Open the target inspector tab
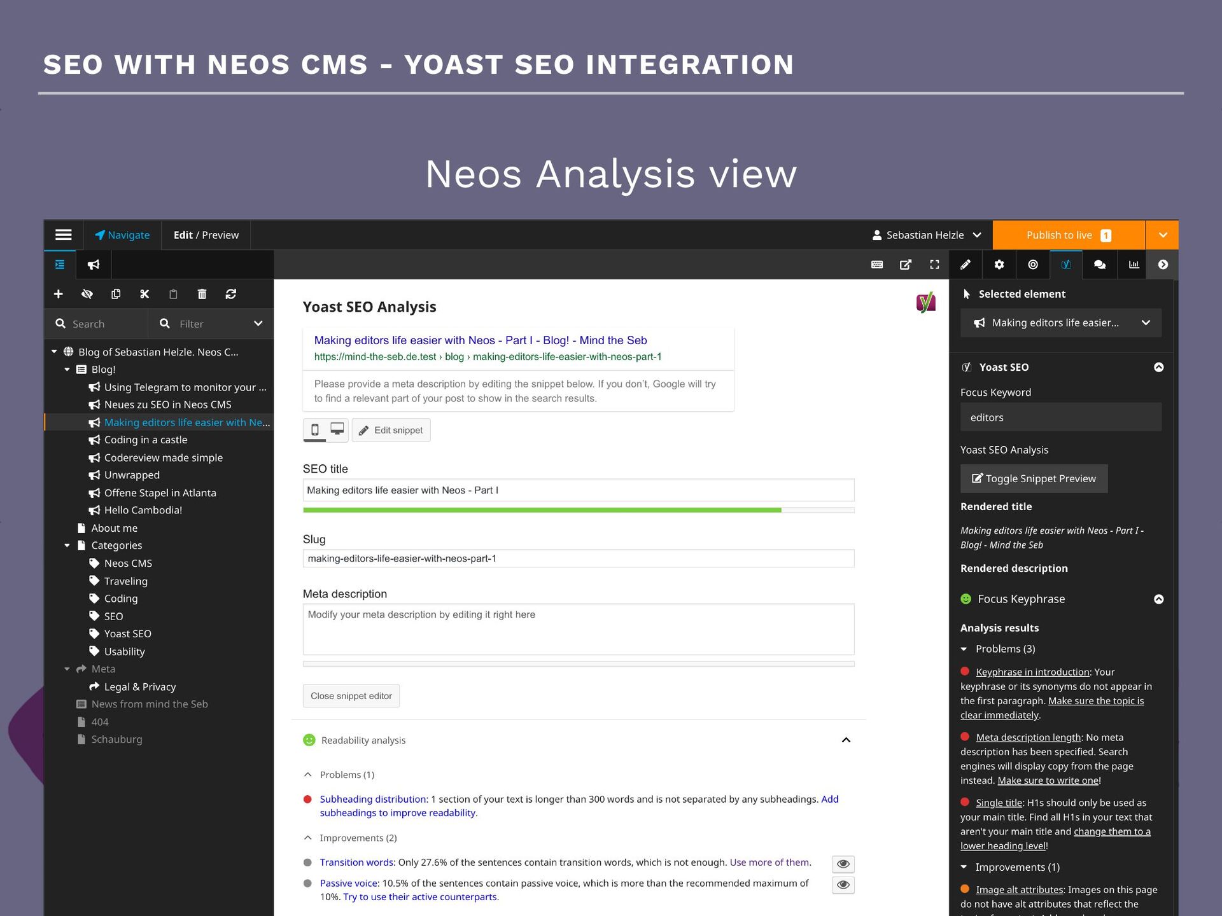The height and width of the screenshot is (916, 1222). pos(1033,265)
